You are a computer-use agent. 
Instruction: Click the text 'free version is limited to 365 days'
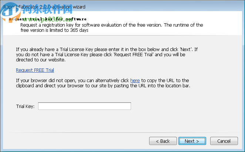[x=54, y=30]
